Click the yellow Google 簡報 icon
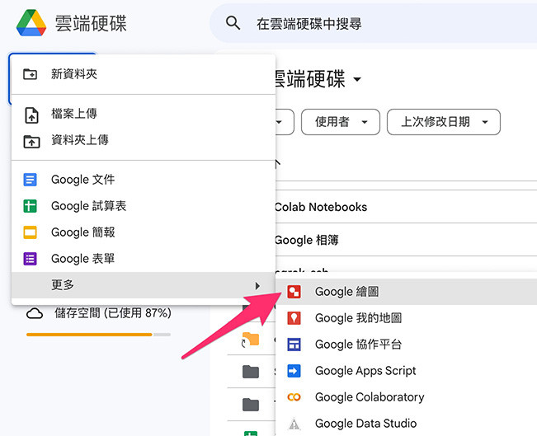Screen dimensions: 537x436 pos(31,232)
